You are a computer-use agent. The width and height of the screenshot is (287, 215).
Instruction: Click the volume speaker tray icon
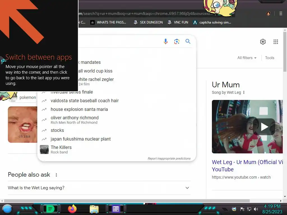point(256,209)
